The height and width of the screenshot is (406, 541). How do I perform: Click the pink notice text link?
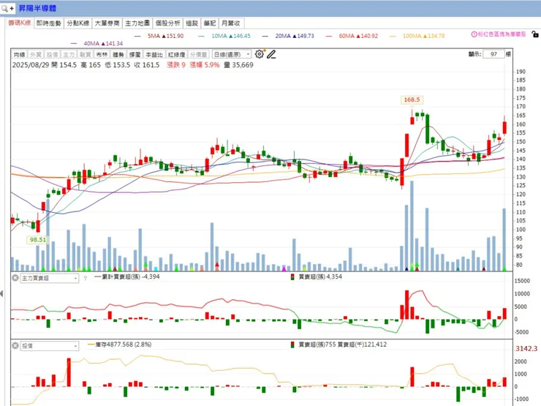click(x=502, y=34)
